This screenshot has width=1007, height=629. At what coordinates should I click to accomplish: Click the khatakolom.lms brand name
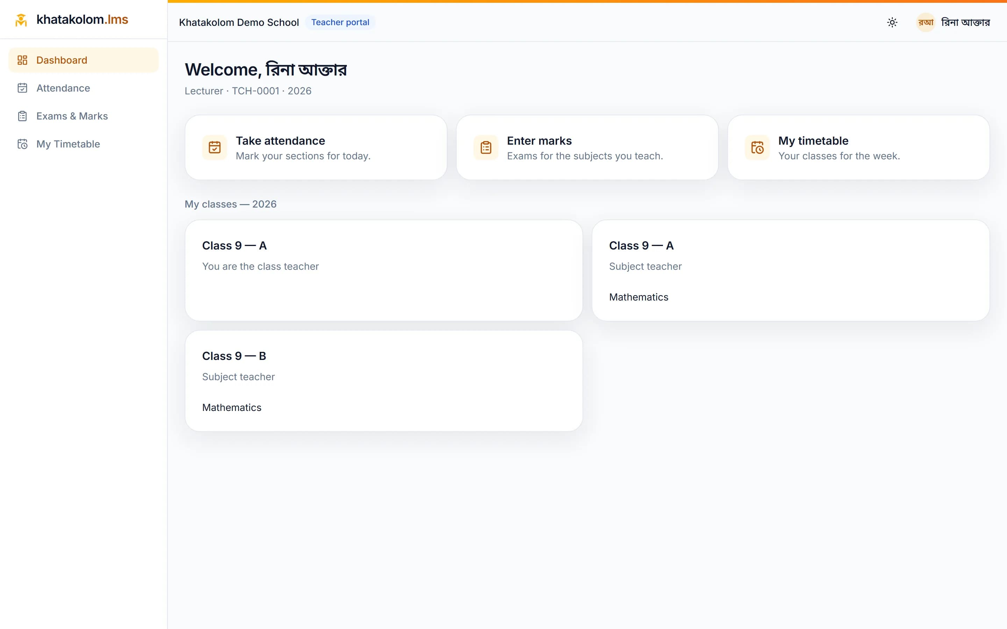(x=83, y=20)
